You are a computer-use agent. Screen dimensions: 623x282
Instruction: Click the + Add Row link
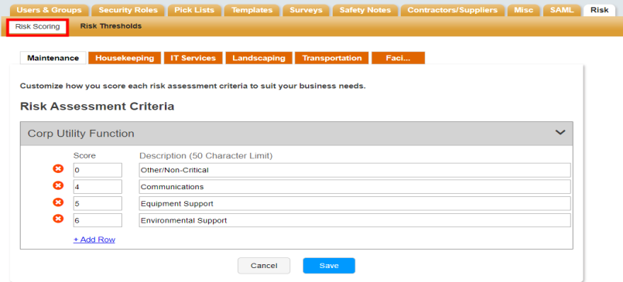(94, 240)
